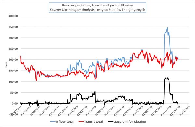Viewport: 195px width, 127px height.
Task: Click the 0,00 y-axis value
Action: click(15, 103)
